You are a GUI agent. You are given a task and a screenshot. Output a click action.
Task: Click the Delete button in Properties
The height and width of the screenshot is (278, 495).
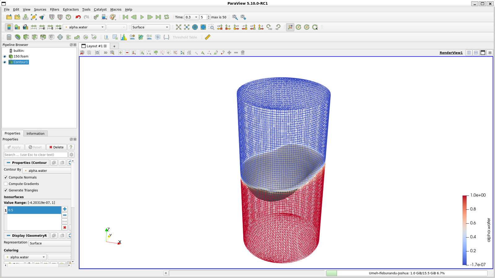point(56,147)
